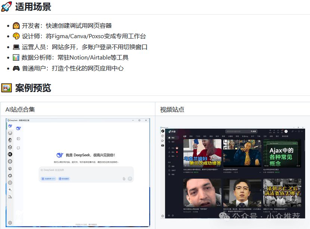Open settings gear in the video site window

162,216
